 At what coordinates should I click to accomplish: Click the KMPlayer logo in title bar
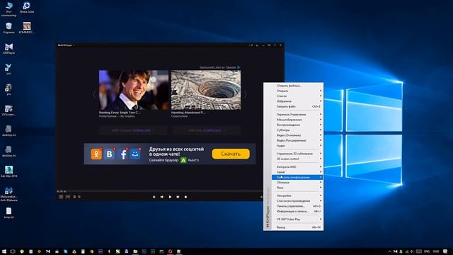pyautogui.click(x=65, y=45)
